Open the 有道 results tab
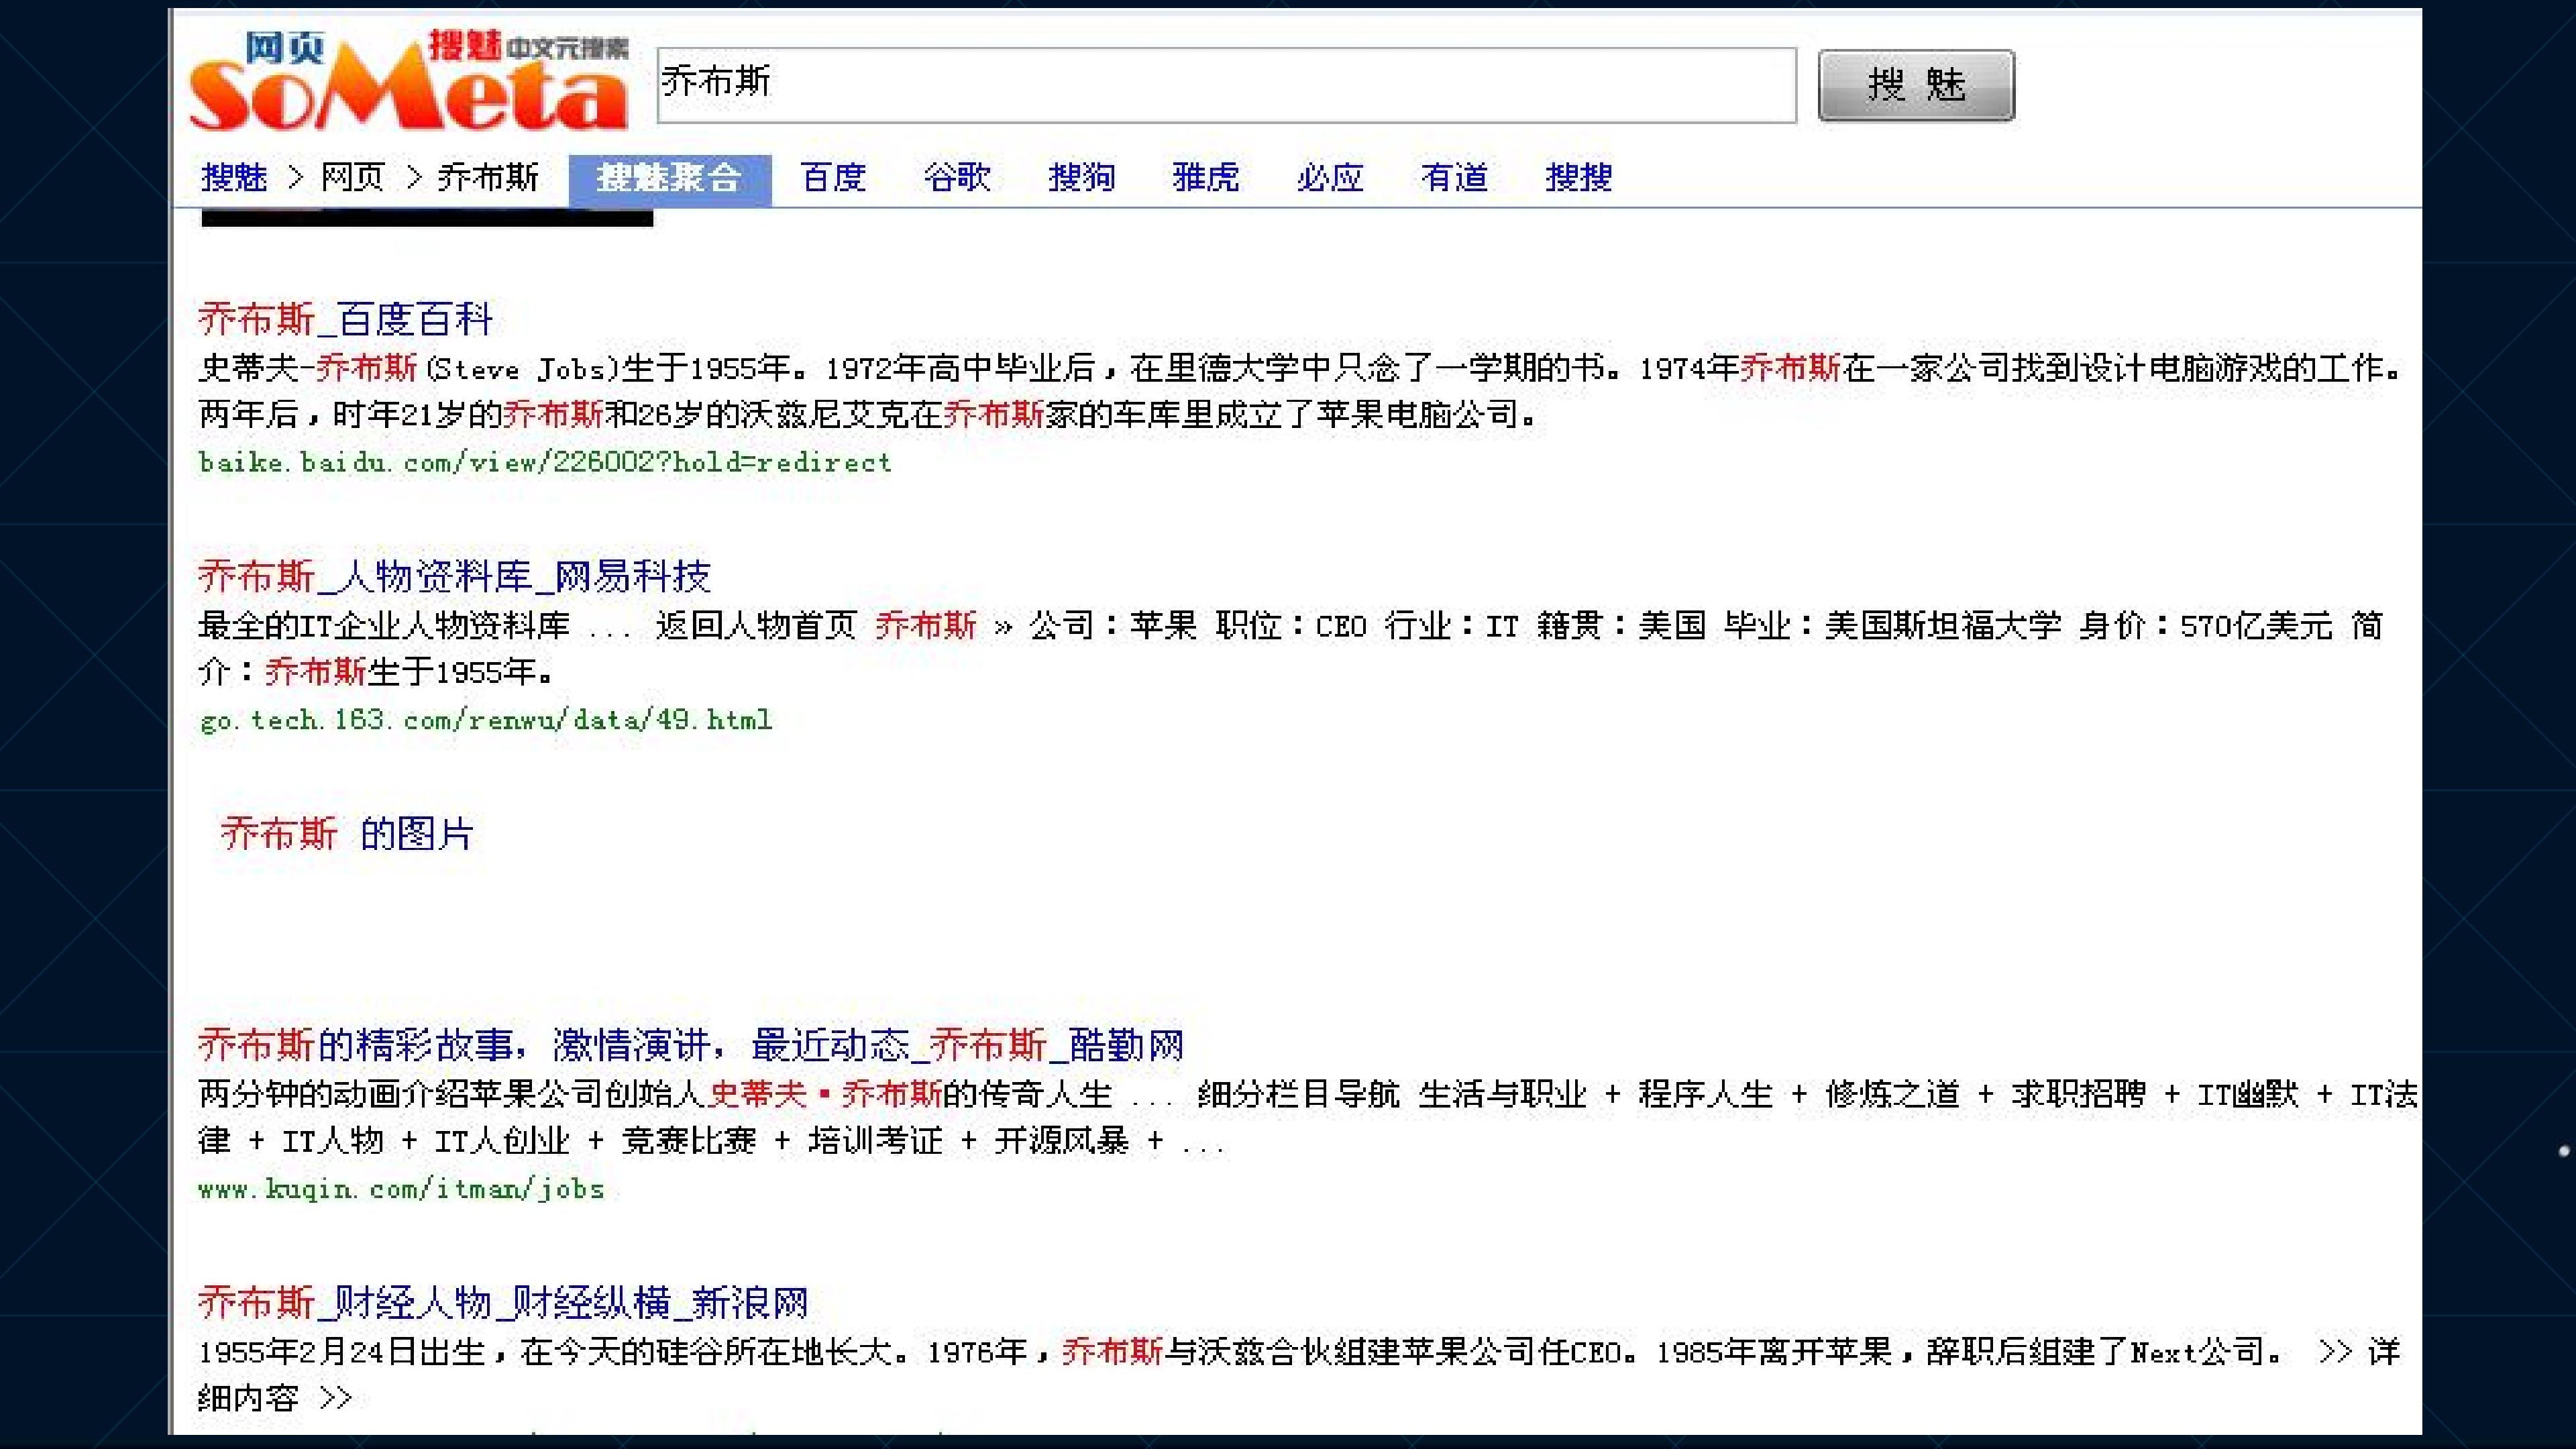The height and width of the screenshot is (1449, 2576). 1455,178
